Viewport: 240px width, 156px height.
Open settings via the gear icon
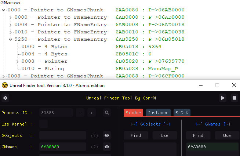click(x=5, y=98)
